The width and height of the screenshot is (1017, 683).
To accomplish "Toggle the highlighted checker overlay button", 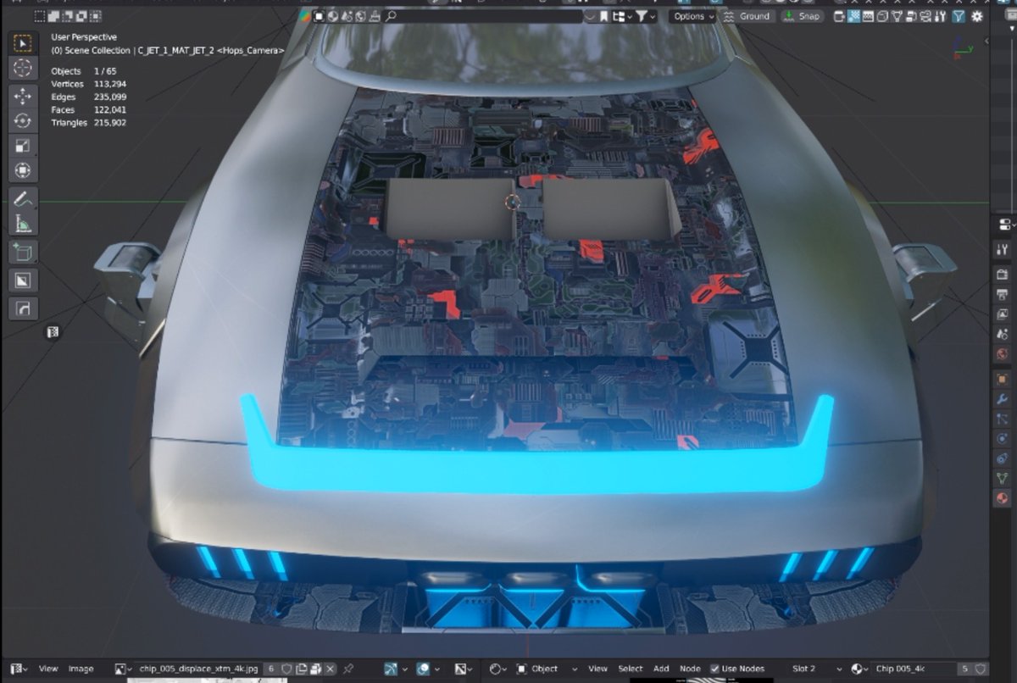I will click(x=855, y=16).
